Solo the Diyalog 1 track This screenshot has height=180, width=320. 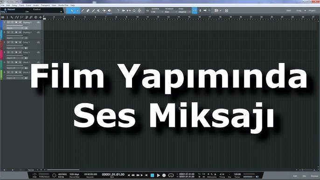tap(12, 22)
